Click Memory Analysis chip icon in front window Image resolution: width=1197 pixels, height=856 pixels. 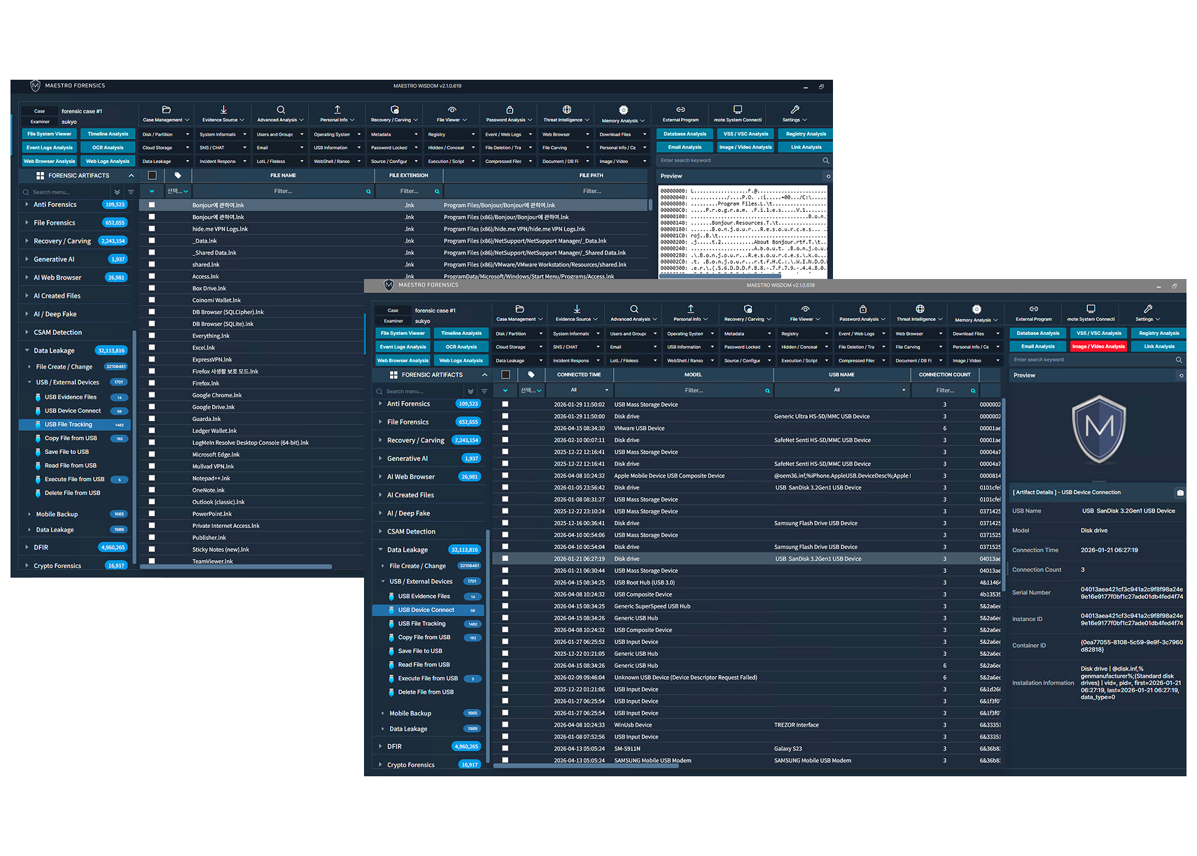coord(976,309)
